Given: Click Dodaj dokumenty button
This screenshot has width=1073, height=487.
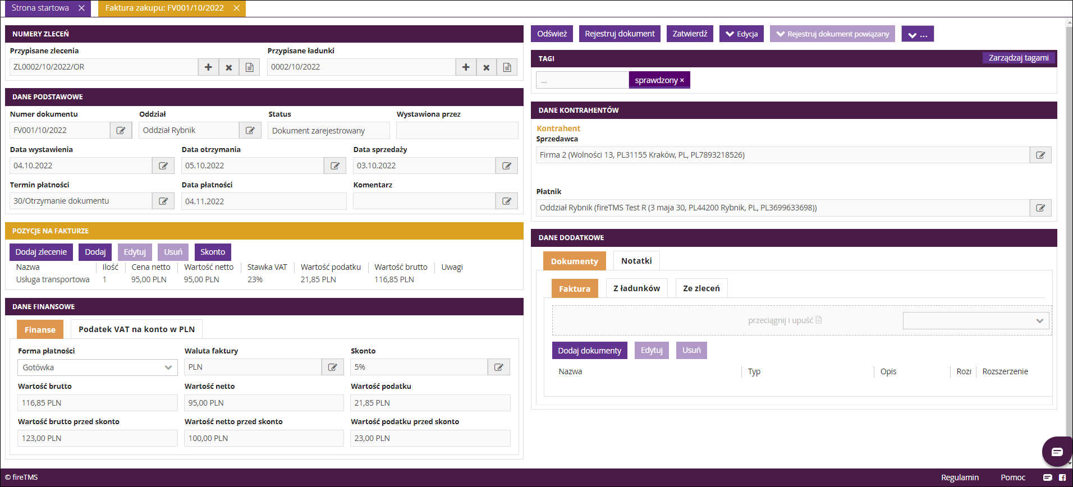Looking at the screenshot, I should [x=590, y=351].
